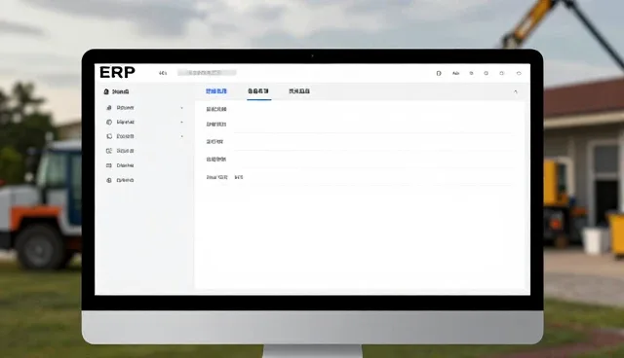Image resolution: width=624 pixels, height=358 pixels.
Task: Click the small label left of the search box
Action: [163, 73]
